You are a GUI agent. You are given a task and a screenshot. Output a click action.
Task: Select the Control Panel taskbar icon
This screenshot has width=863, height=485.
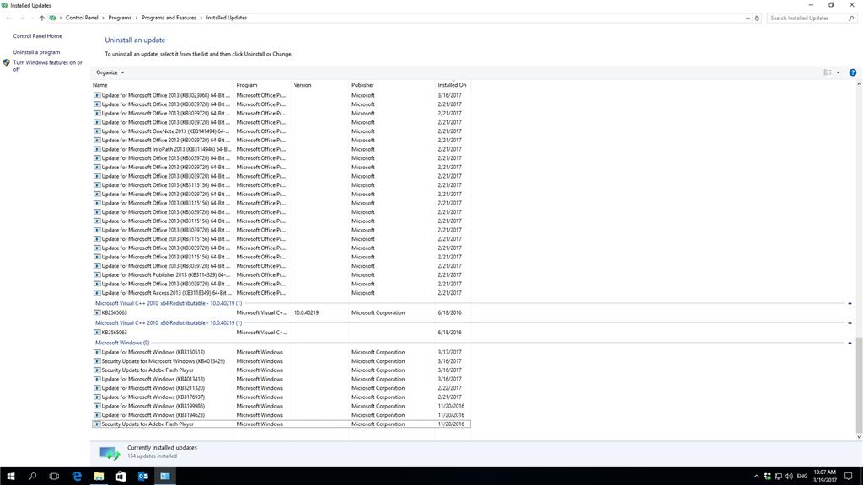[x=165, y=477]
